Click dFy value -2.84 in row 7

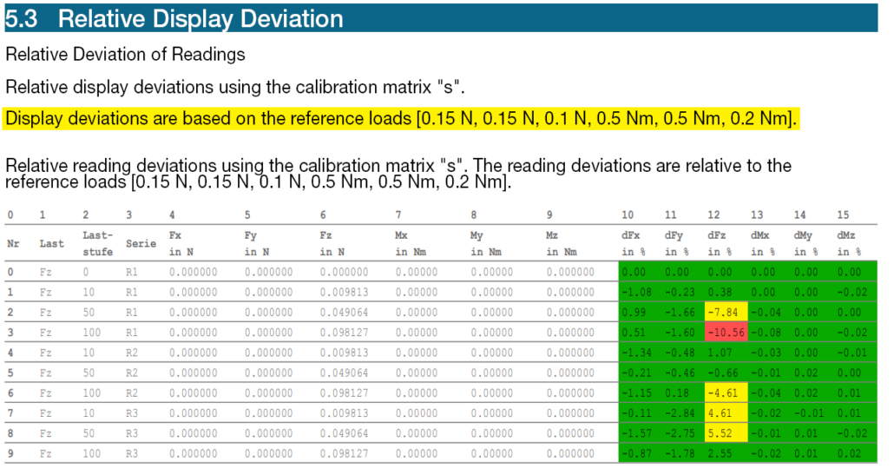[680, 413]
